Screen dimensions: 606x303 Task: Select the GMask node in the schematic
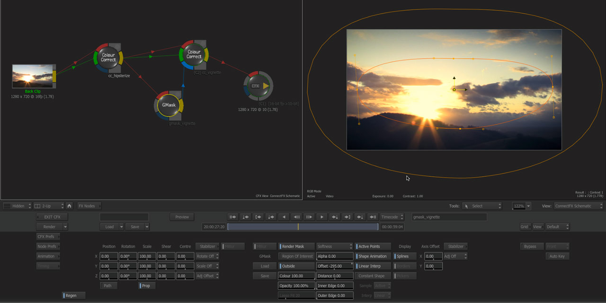169,105
